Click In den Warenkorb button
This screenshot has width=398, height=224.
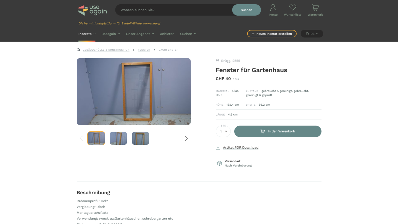pos(278,131)
